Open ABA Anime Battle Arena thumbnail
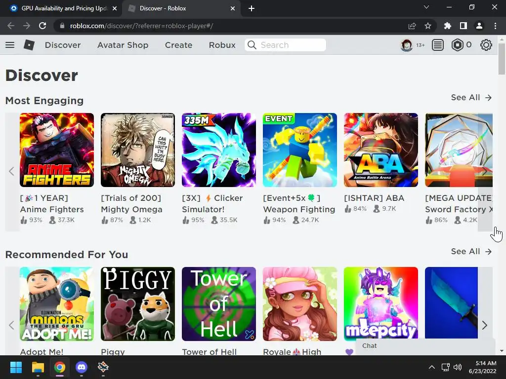The width and height of the screenshot is (506, 379). [x=381, y=150]
